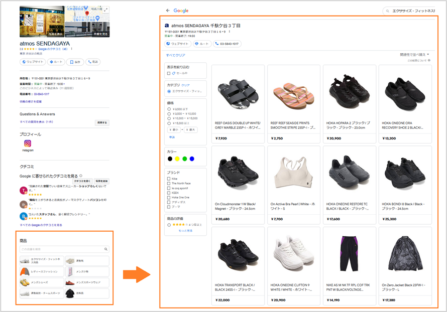This screenshot has width=447, height=312.
Task: Click the search icon in 商品 search box
Action: 106,249
